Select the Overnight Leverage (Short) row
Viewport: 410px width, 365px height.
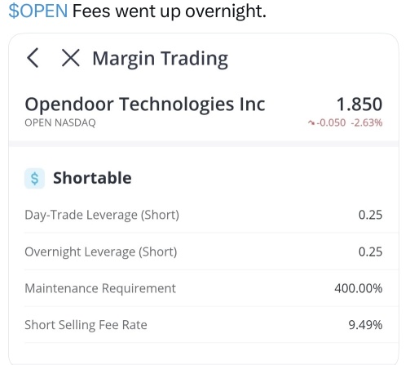[204, 251]
